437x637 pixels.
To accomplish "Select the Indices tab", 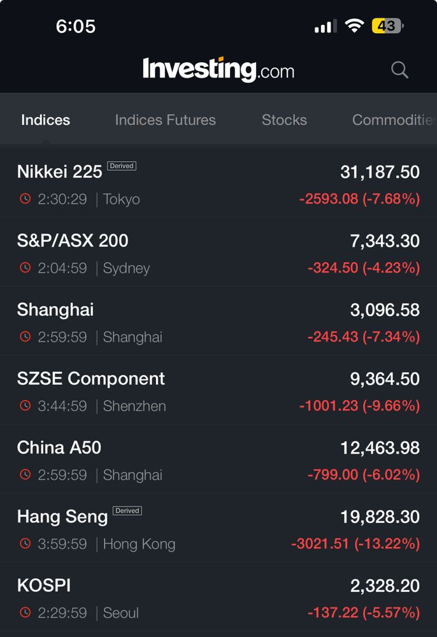I will (45, 120).
